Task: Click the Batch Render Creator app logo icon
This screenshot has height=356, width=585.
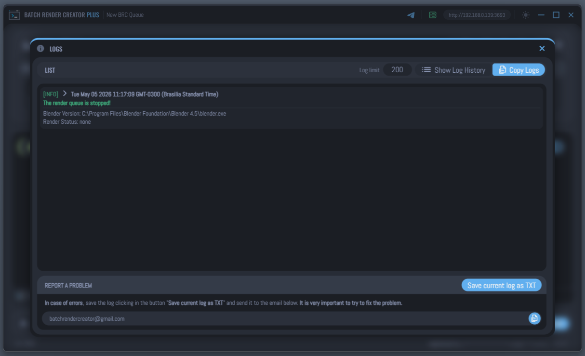Action: 14,15
